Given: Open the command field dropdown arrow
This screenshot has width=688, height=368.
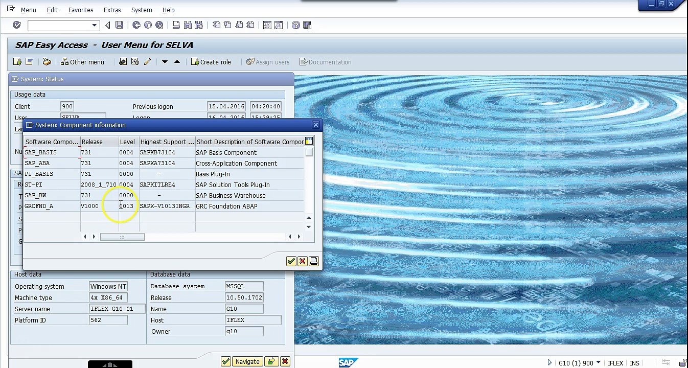Looking at the screenshot, I should (94, 25).
